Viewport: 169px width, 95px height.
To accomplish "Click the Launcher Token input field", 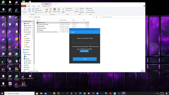I will click(x=85, y=42).
